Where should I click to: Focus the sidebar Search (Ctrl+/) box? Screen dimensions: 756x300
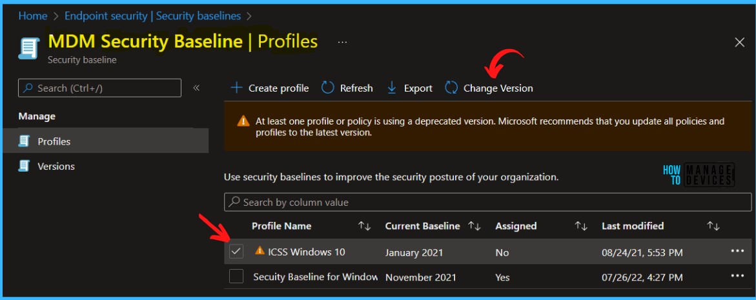coord(100,88)
